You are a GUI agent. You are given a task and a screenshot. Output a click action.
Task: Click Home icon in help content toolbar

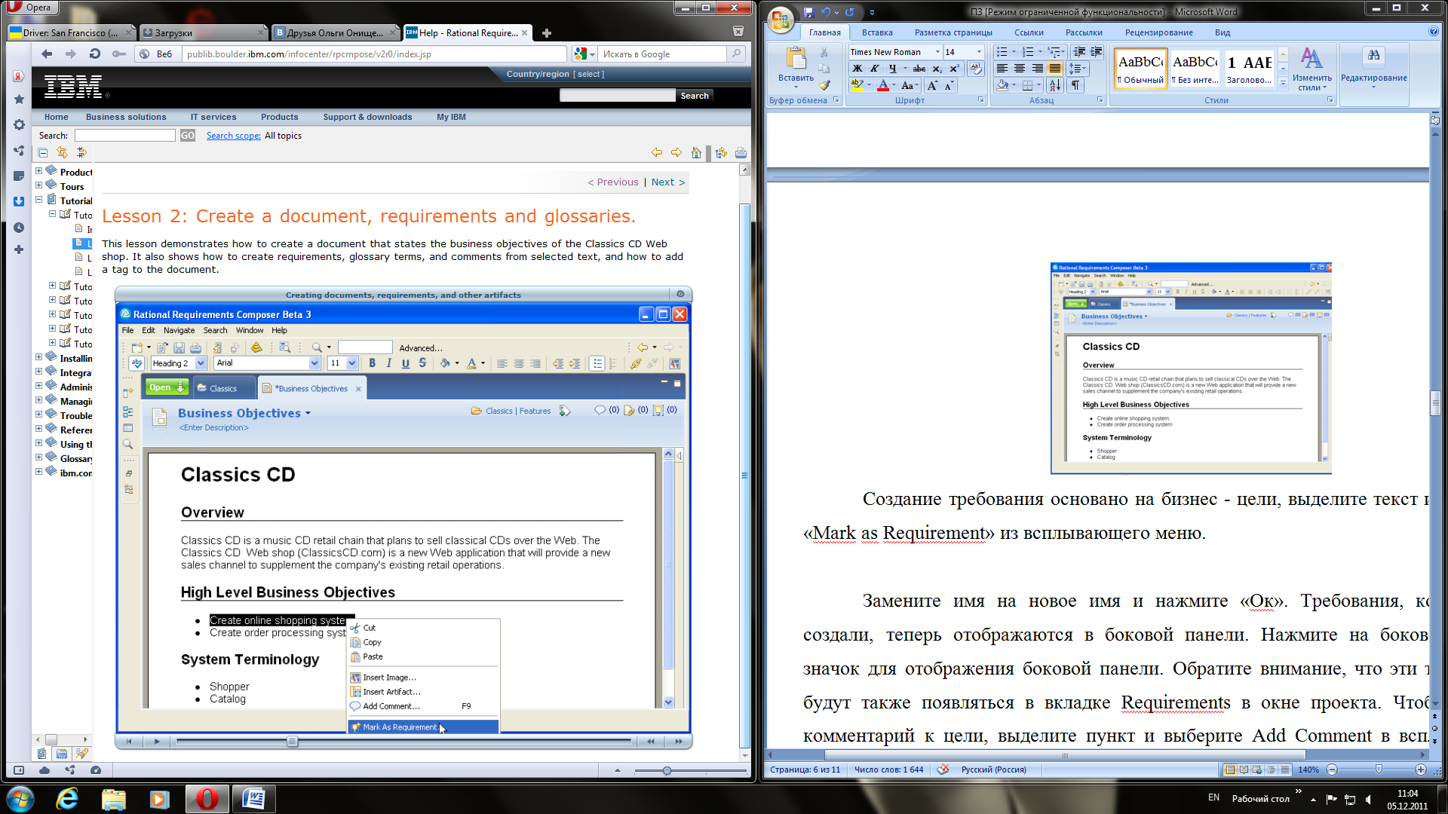[x=696, y=153]
